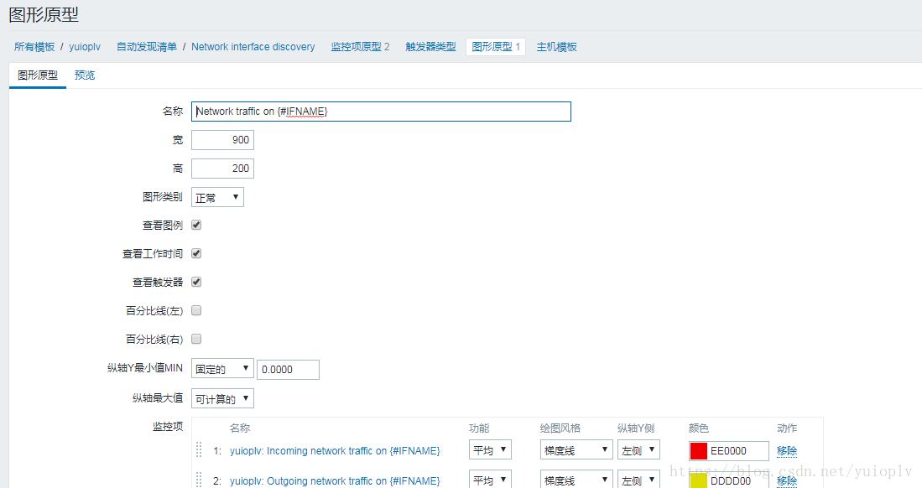Image resolution: width=922 pixels, height=488 pixels.
Task: Click the yellow DDDD00 color swatch
Action: click(699, 480)
